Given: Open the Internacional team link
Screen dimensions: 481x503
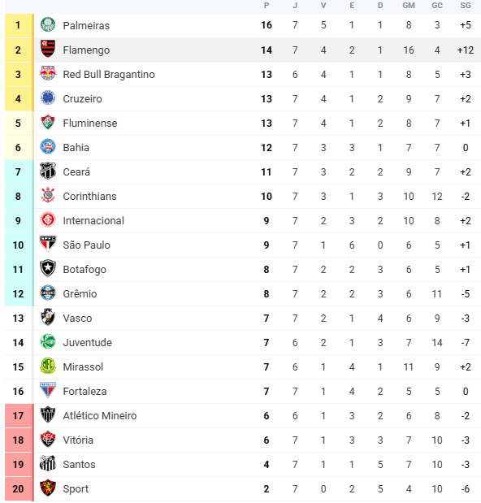Looking at the screenshot, I should pos(93,221).
